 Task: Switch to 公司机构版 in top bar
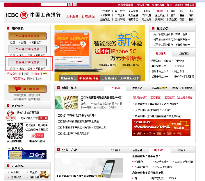pyautogui.click(x=158, y=5)
